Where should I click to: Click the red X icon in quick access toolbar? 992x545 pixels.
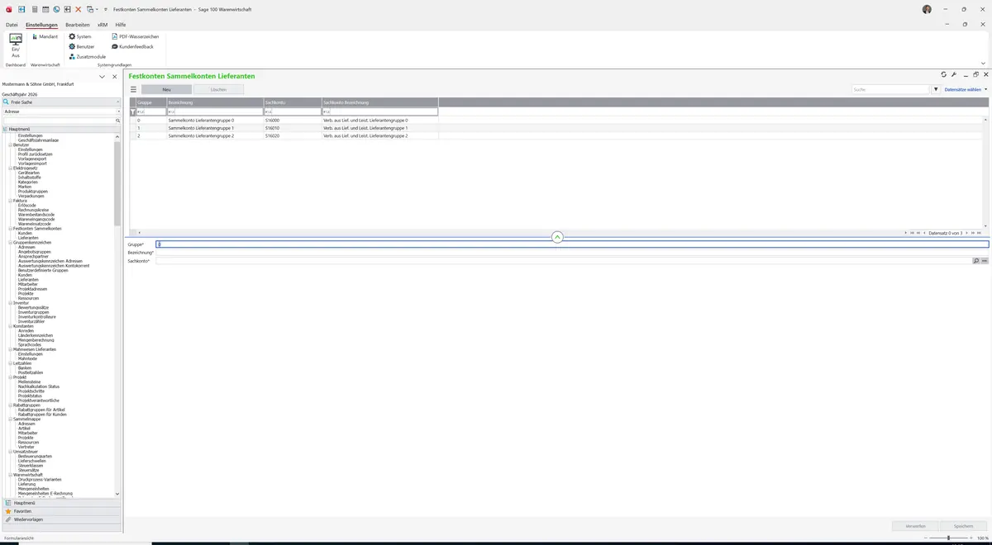tap(79, 9)
